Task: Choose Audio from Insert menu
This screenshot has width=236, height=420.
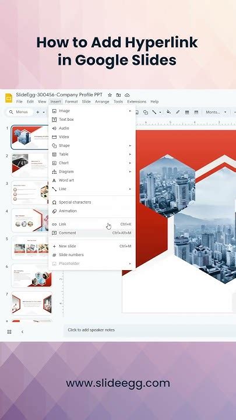Action: (x=92, y=128)
